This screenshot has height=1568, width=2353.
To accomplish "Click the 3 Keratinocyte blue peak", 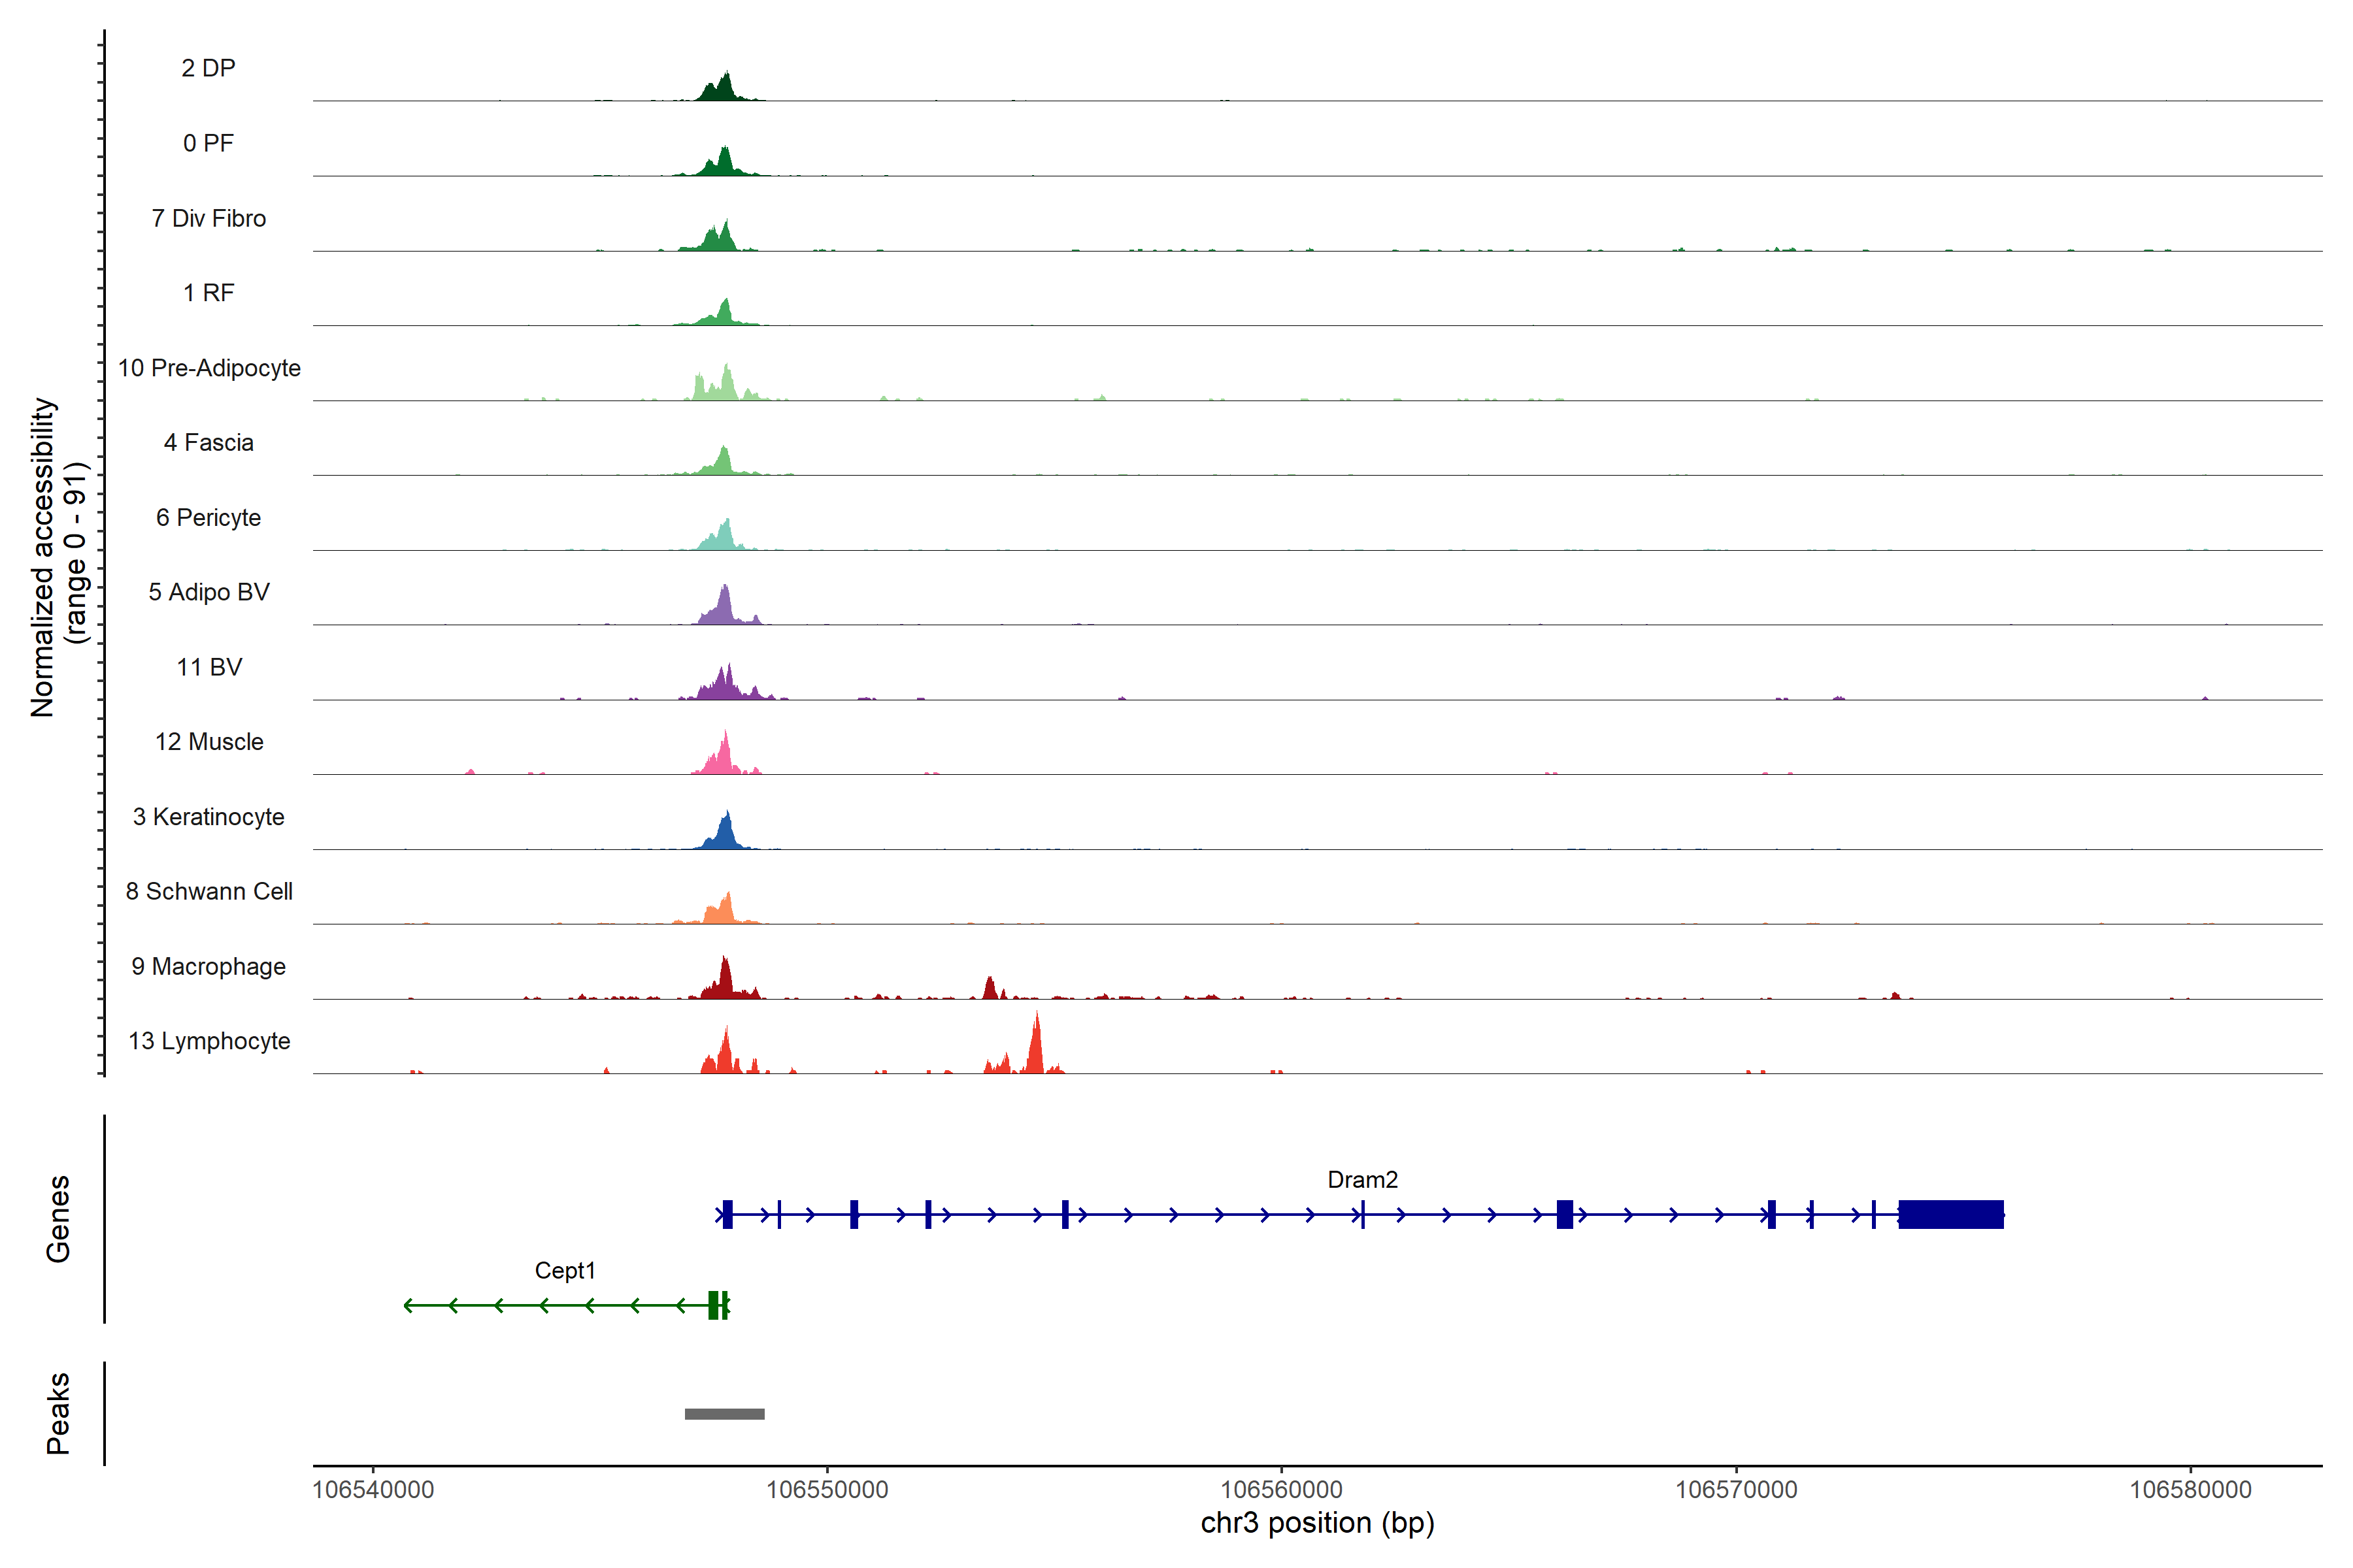I will pos(724,836).
